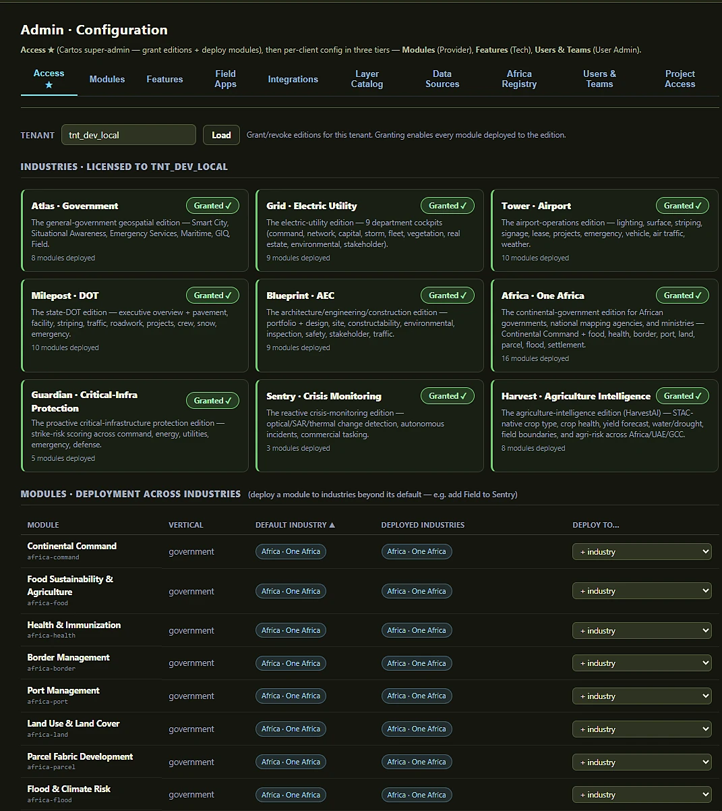Toggle Granted for Guardian · Critical-Infra Protection

[212, 401]
